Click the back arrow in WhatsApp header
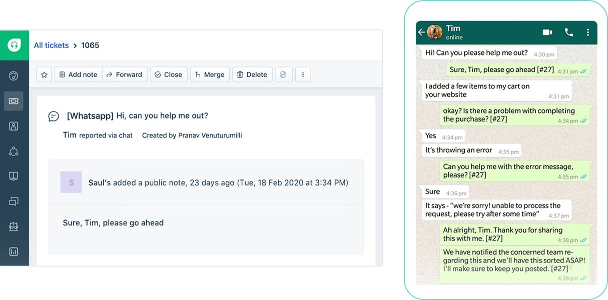Screen dimensions: 608x300 422,32
